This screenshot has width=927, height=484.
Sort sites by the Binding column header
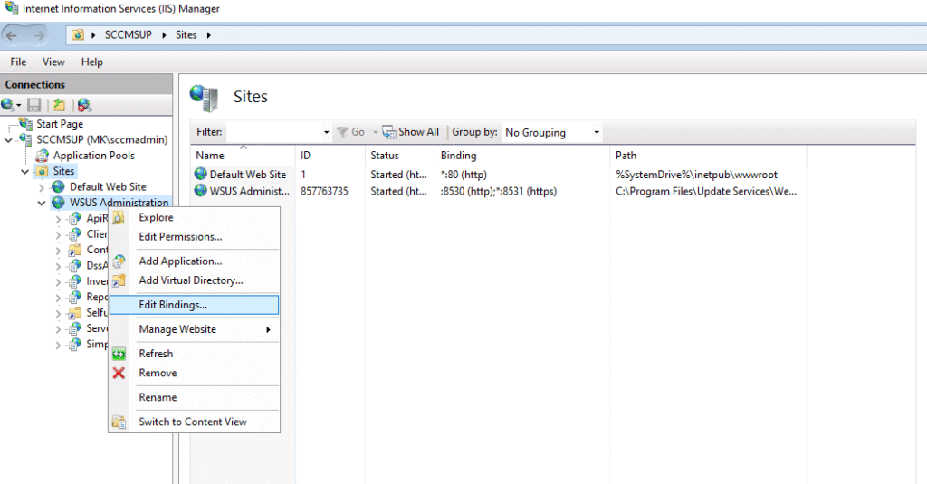[458, 156]
